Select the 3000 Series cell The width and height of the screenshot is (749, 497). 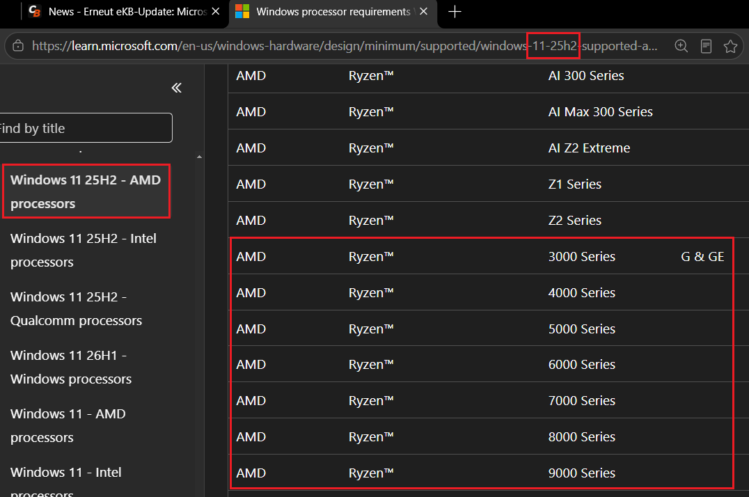pos(582,257)
